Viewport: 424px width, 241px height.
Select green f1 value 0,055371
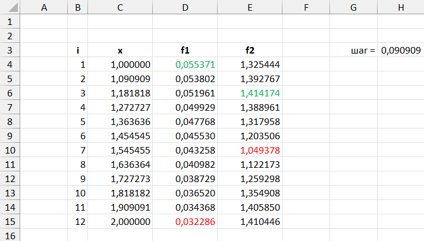(185, 64)
